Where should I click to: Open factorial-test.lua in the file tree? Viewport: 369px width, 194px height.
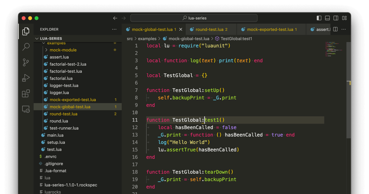coord(66,71)
